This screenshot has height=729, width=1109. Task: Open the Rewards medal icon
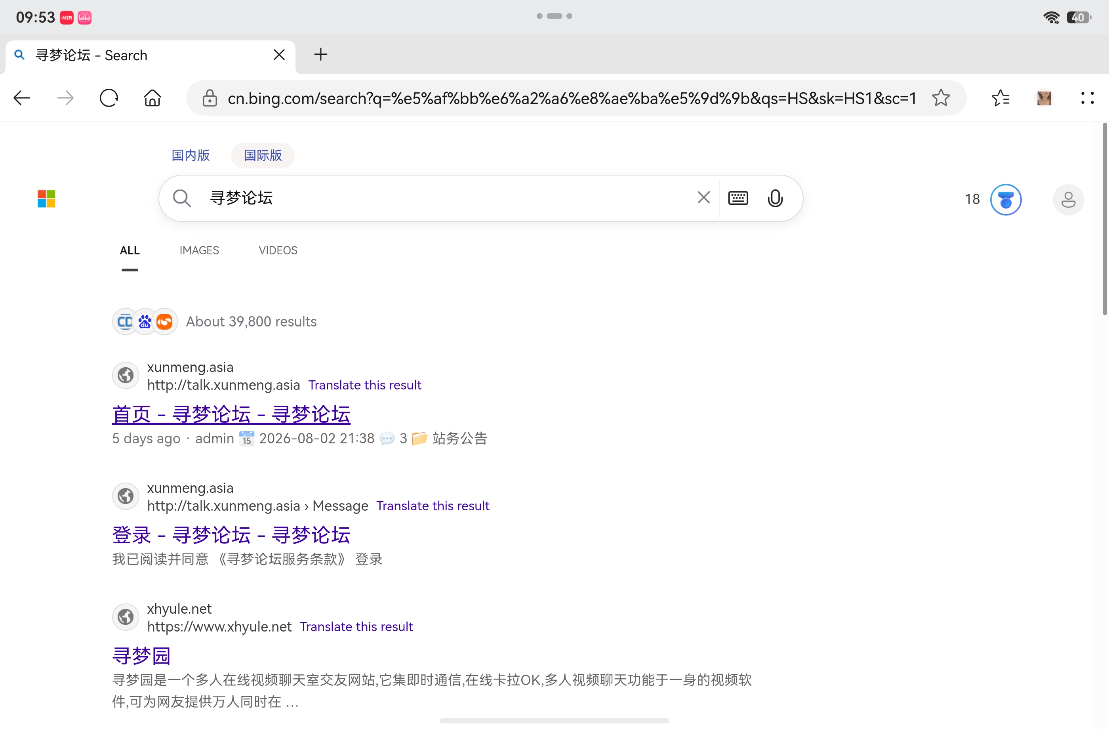click(x=1006, y=200)
